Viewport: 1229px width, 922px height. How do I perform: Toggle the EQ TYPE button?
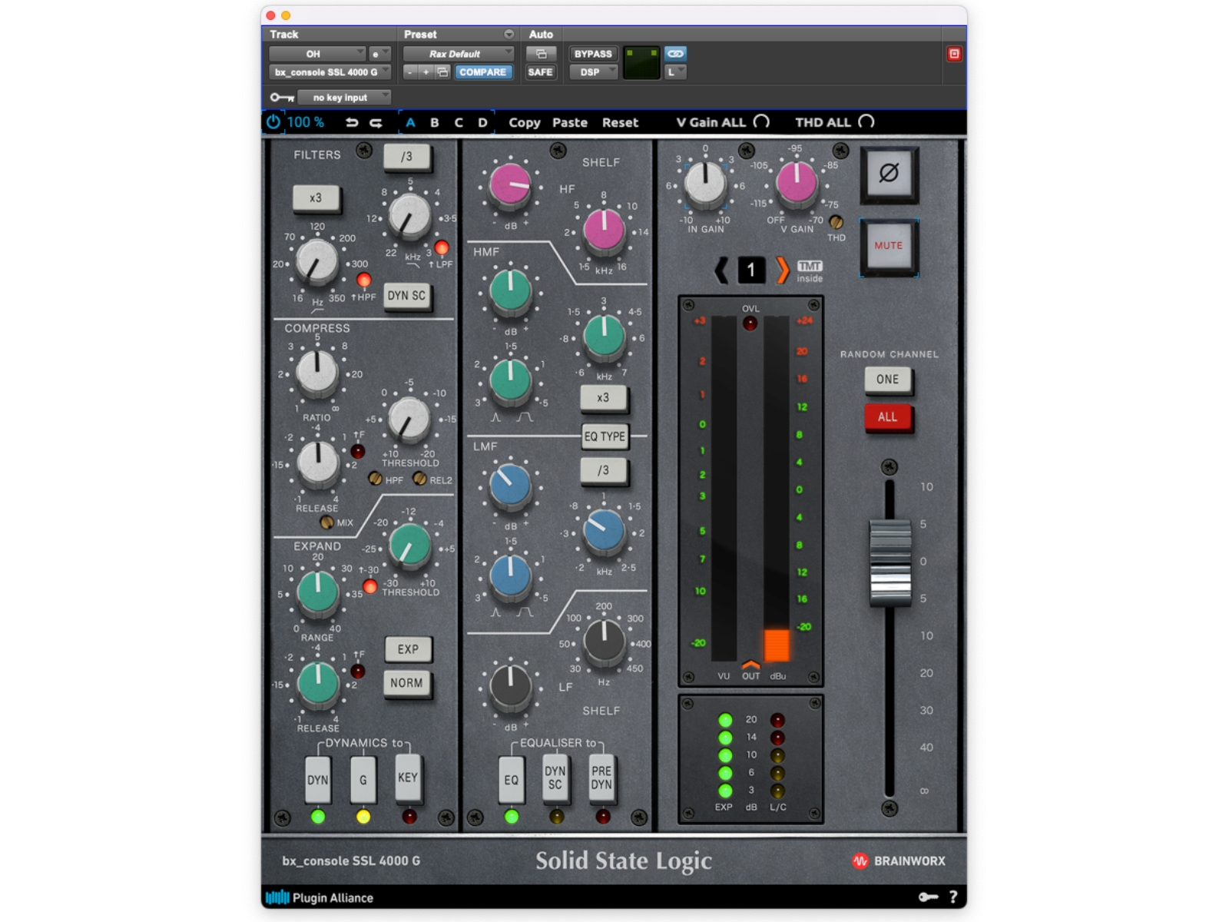tap(605, 436)
